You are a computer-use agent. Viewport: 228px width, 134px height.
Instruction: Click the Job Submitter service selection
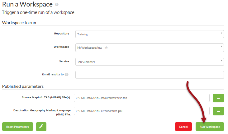point(86,62)
